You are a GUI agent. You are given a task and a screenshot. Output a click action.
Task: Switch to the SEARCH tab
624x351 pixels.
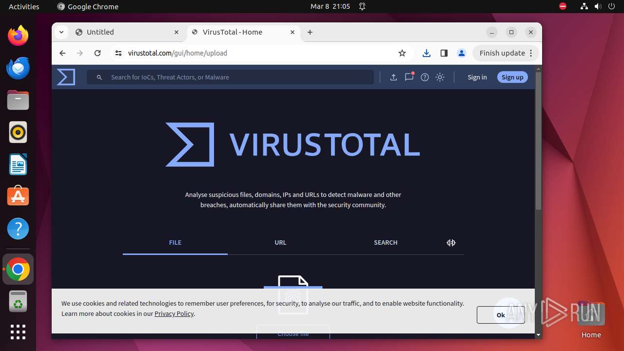coord(386,243)
